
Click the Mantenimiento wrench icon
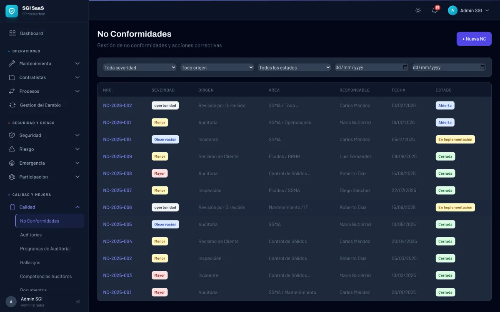(x=12, y=64)
